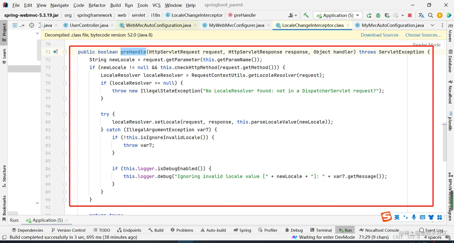
Task: Open the editor tabs more options menu
Action: 442,25
